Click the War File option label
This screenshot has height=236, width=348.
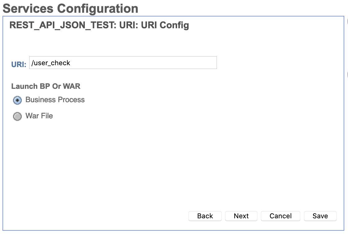click(39, 116)
